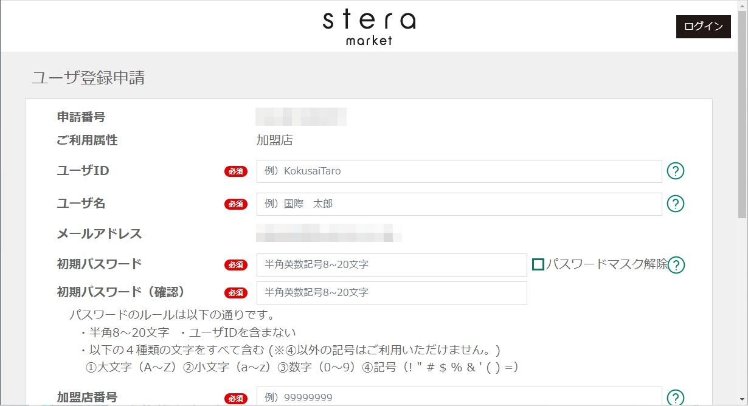Click the vertical scrollbar thumb
Screen dimensions: 748x406
(743, 114)
